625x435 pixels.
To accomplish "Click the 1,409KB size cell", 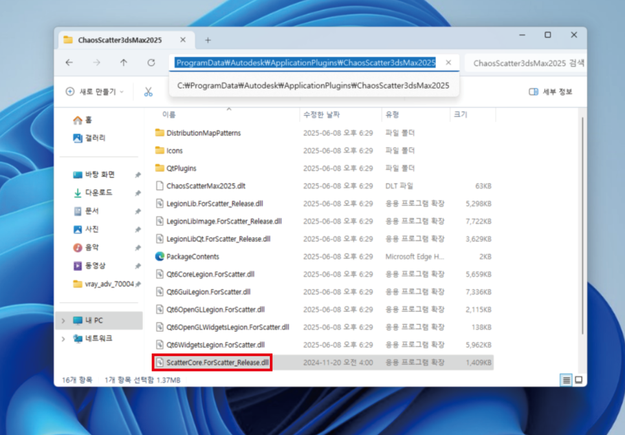I will pyautogui.click(x=478, y=363).
